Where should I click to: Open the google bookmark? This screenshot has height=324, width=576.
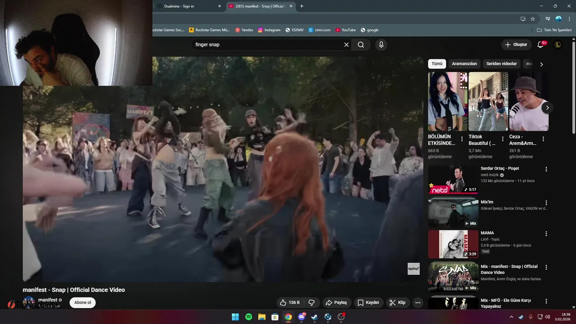coord(369,30)
